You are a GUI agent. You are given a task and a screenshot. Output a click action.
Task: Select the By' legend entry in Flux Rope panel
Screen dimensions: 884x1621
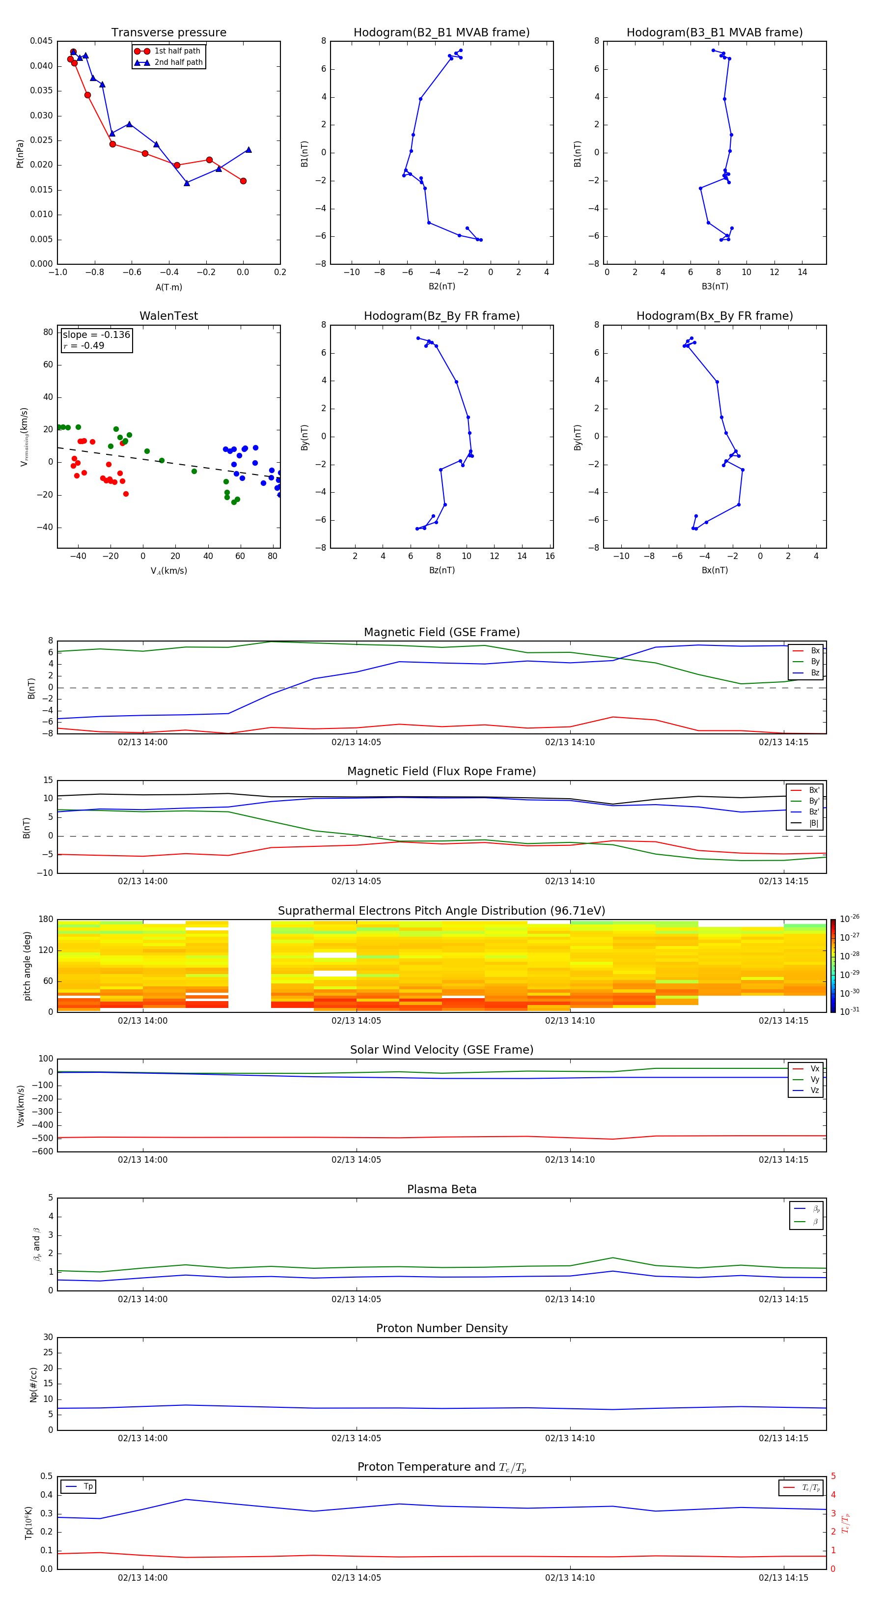[x=805, y=801]
